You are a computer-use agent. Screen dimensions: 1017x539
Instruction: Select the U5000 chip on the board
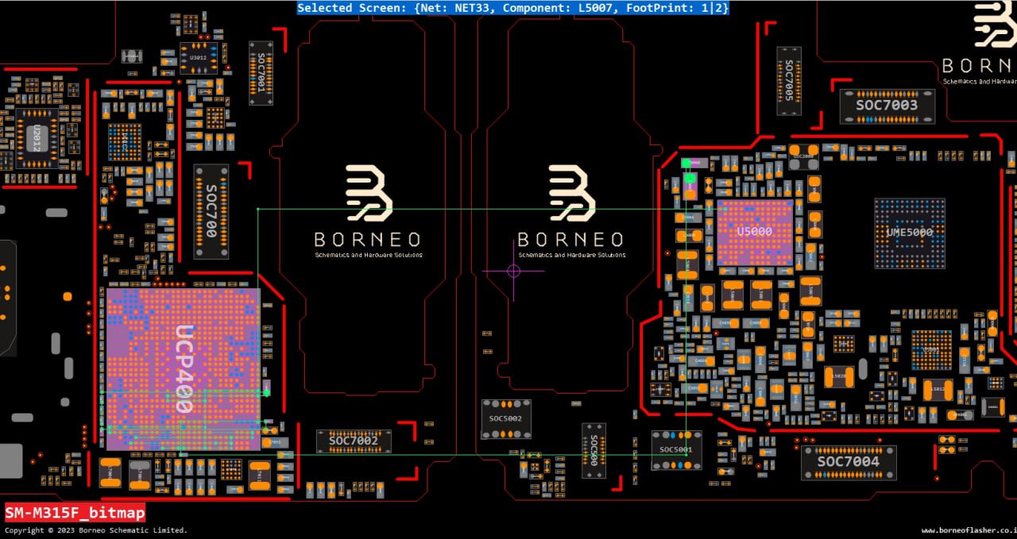[x=755, y=233]
